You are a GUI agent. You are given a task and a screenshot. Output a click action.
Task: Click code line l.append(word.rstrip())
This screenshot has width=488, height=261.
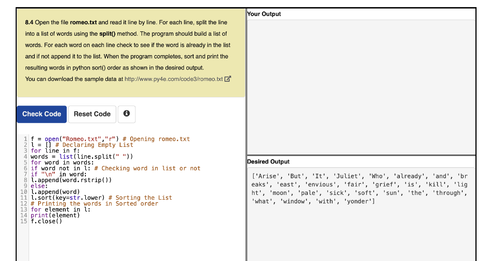(x=71, y=180)
